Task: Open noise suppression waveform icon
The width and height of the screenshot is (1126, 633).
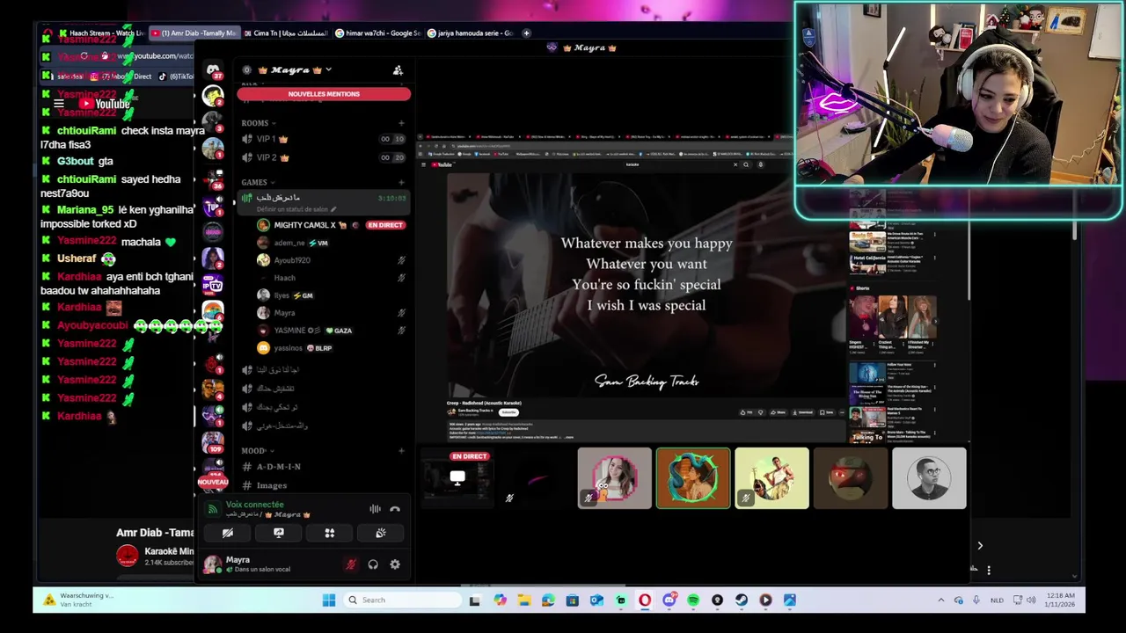Action: point(375,509)
